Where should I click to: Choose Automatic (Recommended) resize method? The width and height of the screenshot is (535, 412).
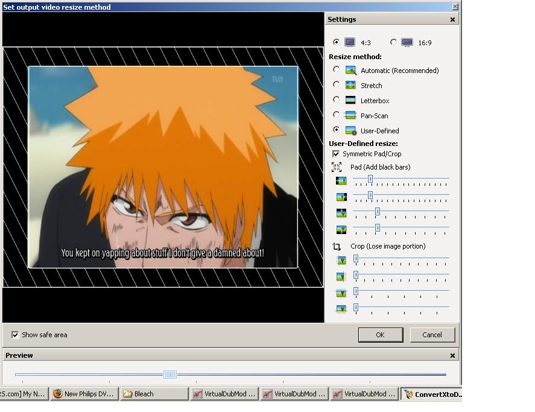[336, 69]
